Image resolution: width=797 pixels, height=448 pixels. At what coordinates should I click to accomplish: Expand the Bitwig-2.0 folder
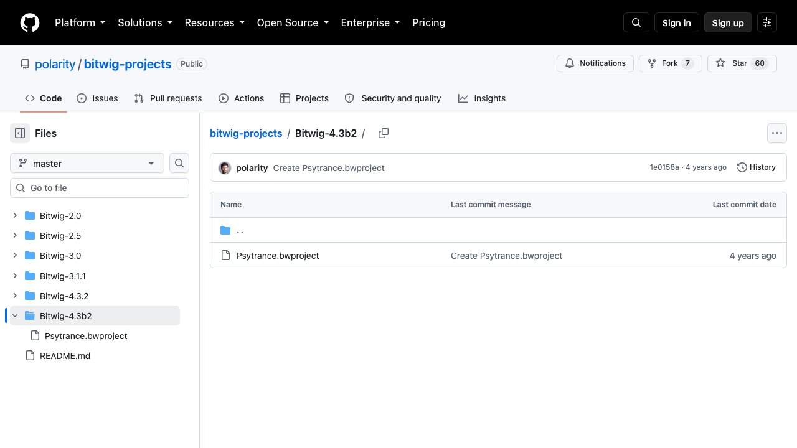15,216
